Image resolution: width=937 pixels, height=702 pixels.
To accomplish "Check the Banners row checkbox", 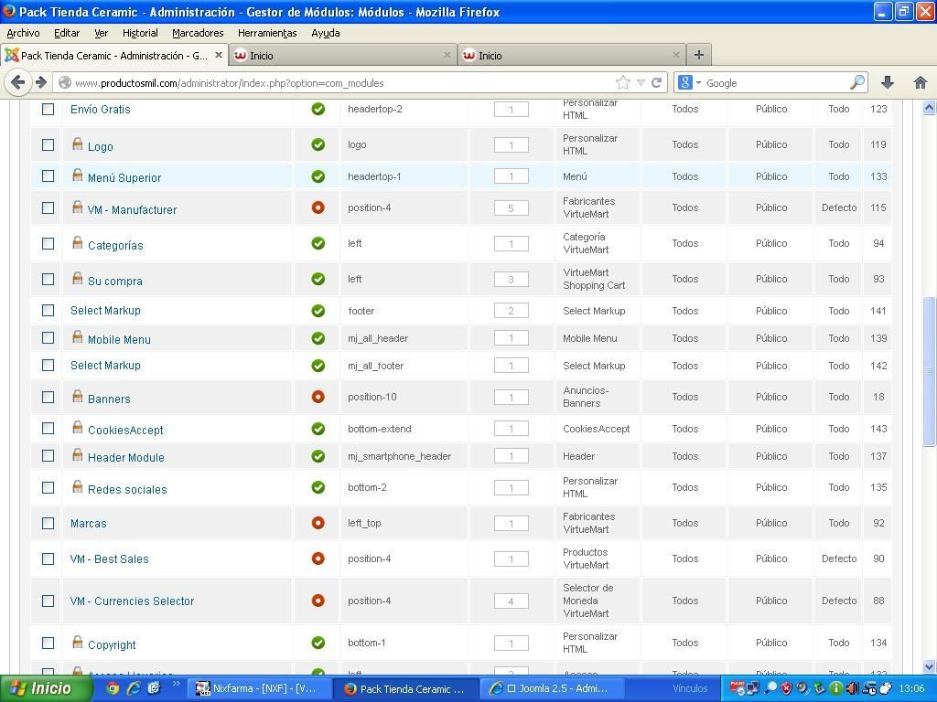I will pyautogui.click(x=48, y=397).
